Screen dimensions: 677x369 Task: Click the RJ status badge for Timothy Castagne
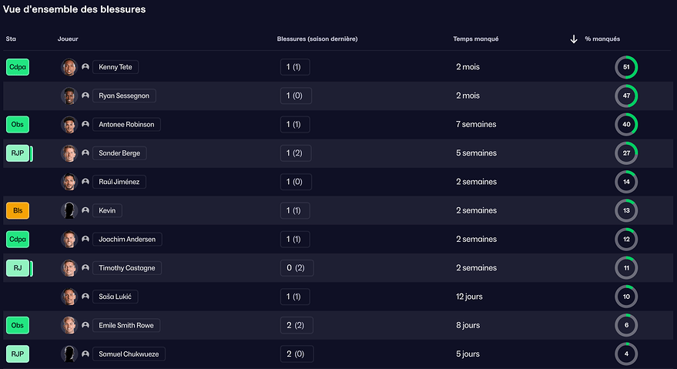[x=18, y=268]
